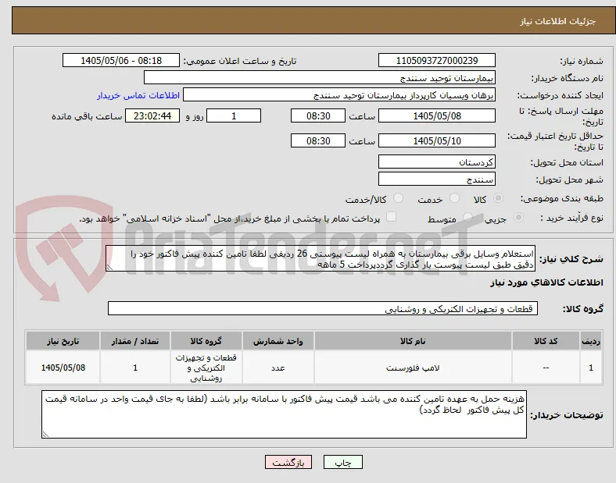Click the لامپ فلورسنت item name cell
Image resolution: width=616 pixels, height=483 pixels.
tap(413, 368)
